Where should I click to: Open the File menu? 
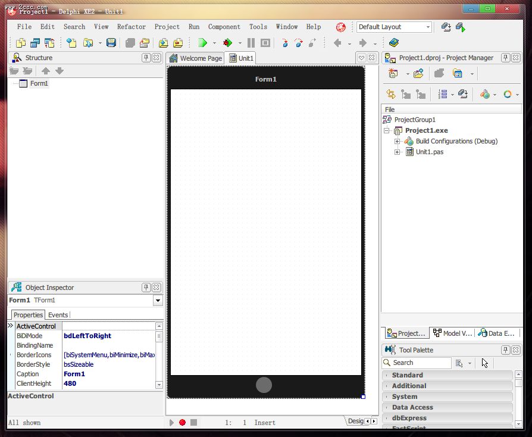[24, 27]
